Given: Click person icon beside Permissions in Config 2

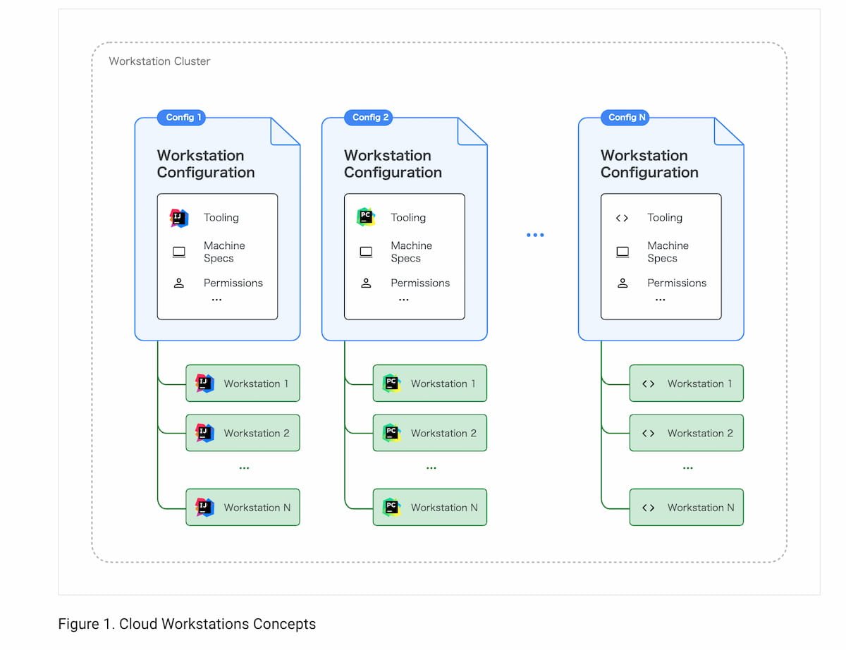Looking at the screenshot, I should click(366, 283).
